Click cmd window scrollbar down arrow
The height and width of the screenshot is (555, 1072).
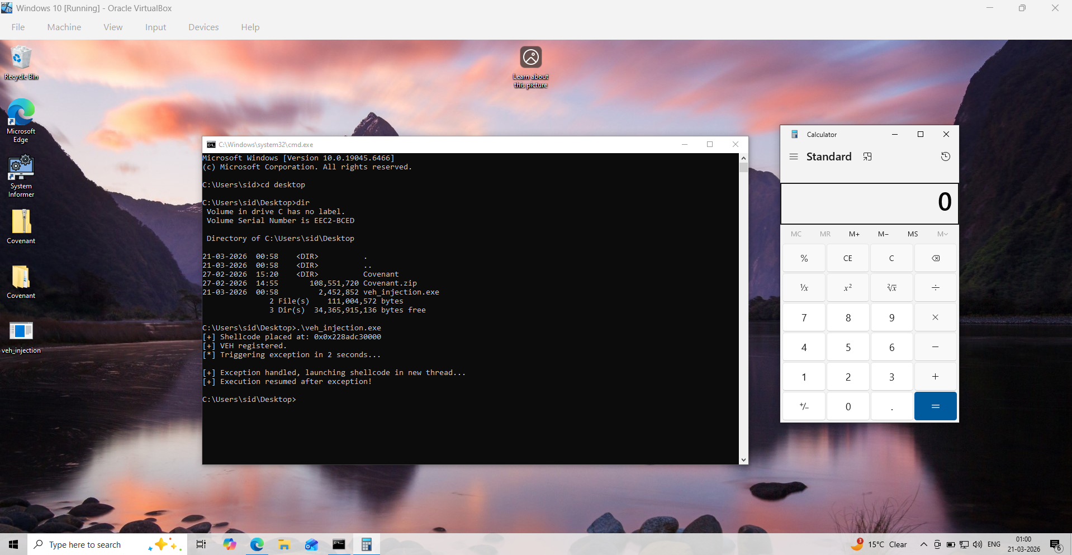coord(743,459)
